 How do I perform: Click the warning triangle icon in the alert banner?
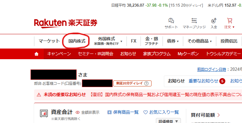[x=39, y=94]
